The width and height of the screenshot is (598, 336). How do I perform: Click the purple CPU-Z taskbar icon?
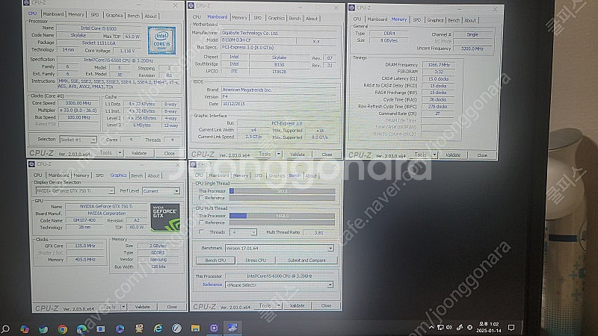point(214,328)
